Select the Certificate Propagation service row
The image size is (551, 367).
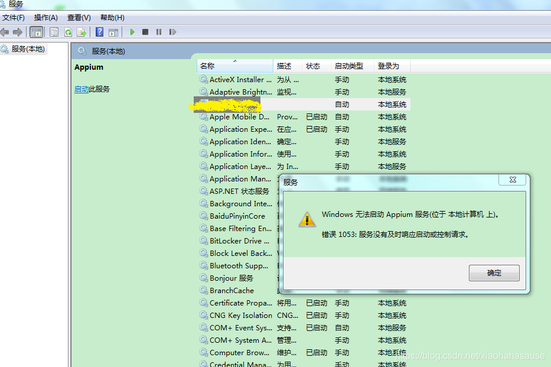tap(304, 303)
